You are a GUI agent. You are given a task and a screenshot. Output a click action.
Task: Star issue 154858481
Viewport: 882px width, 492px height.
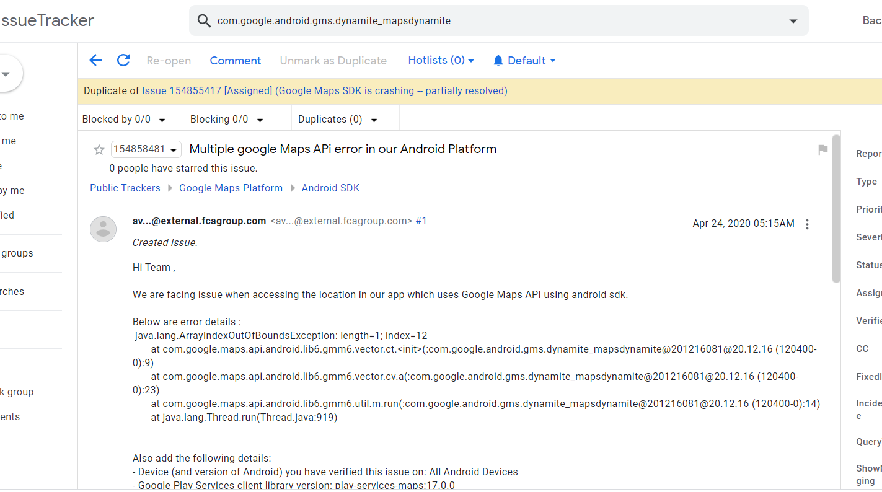coord(99,149)
